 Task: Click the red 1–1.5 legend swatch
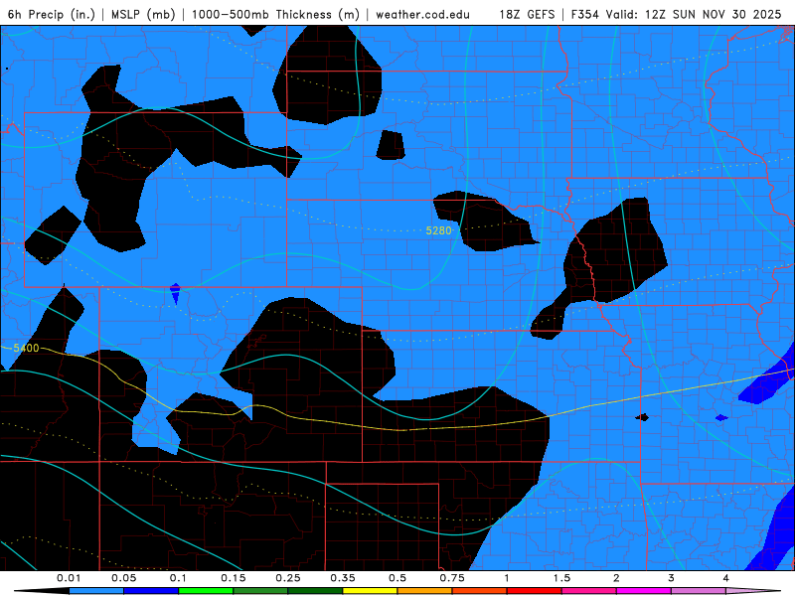[535, 591]
